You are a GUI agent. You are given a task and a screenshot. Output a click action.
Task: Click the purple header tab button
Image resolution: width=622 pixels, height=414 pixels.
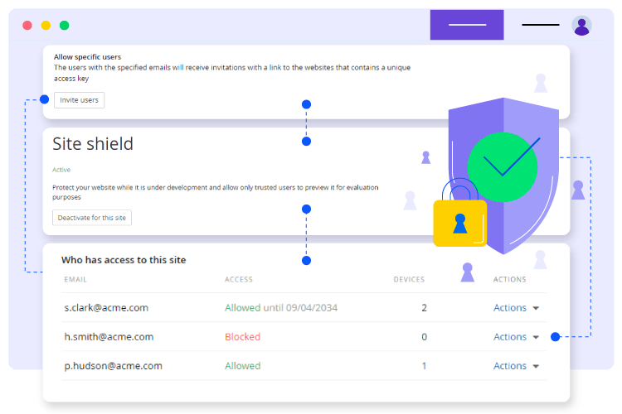click(467, 25)
